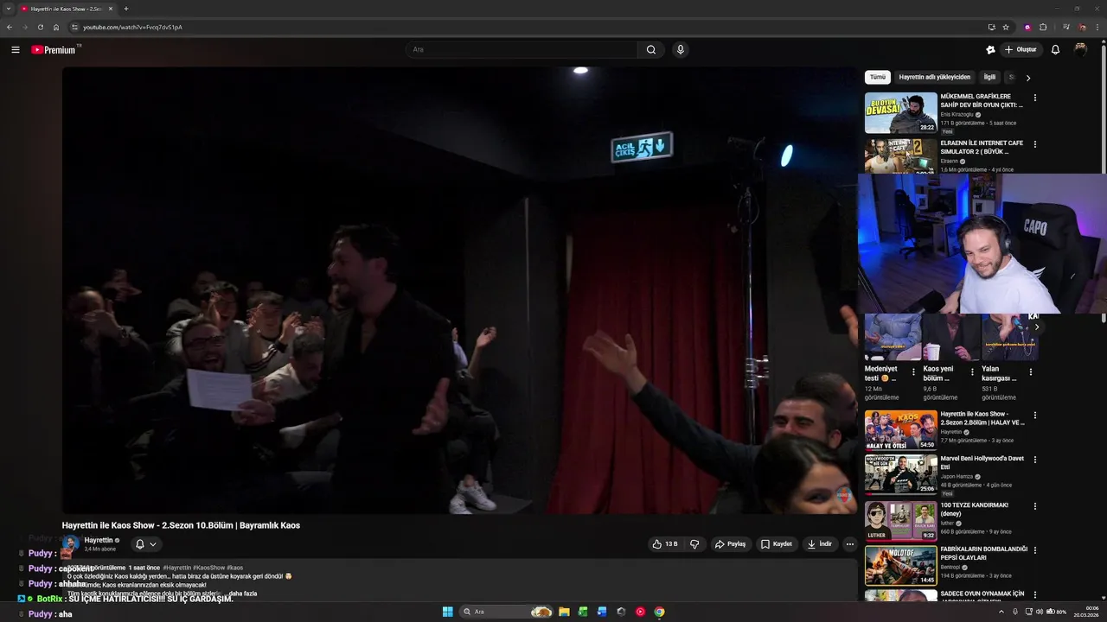Screen dimensions: 1107x622
Task: Open the Windows Start menu
Action: pyautogui.click(x=447, y=612)
